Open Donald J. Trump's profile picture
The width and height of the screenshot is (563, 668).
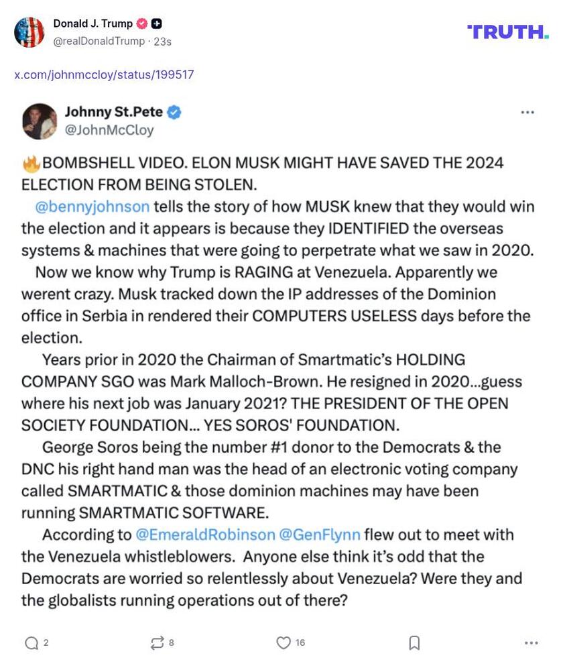tap(29, 32)
